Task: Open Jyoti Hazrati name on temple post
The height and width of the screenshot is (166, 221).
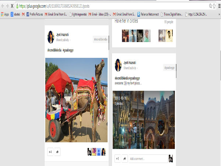Action: (x=130, y=63)
